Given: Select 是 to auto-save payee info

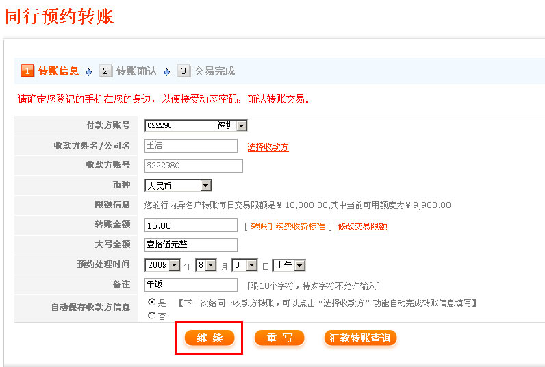Looking at the screenshot, I should [x=152, y=302].
